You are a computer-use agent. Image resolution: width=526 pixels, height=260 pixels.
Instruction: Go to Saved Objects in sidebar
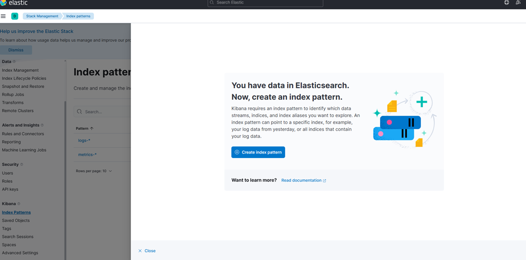15,220
